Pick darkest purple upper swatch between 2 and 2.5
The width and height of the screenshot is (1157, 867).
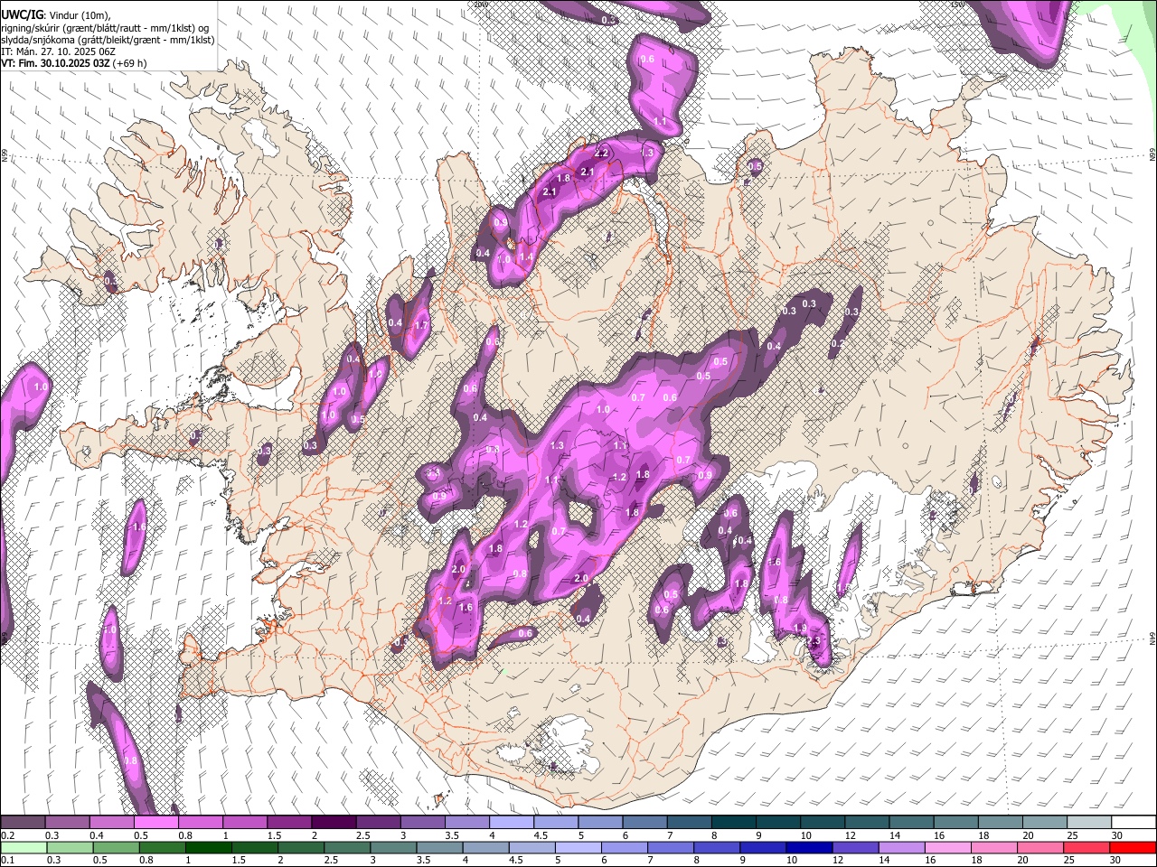334,823
